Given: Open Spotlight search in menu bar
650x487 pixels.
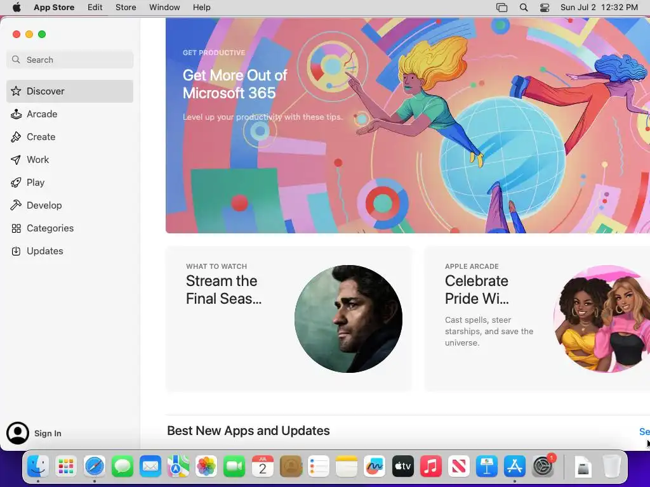Looking at the screenshot, I should [524, 8].
